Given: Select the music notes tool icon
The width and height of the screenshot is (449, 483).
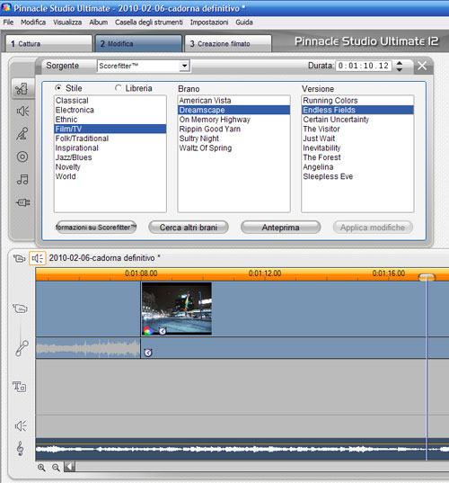Looking at the screenshot, I should point(22,179).
